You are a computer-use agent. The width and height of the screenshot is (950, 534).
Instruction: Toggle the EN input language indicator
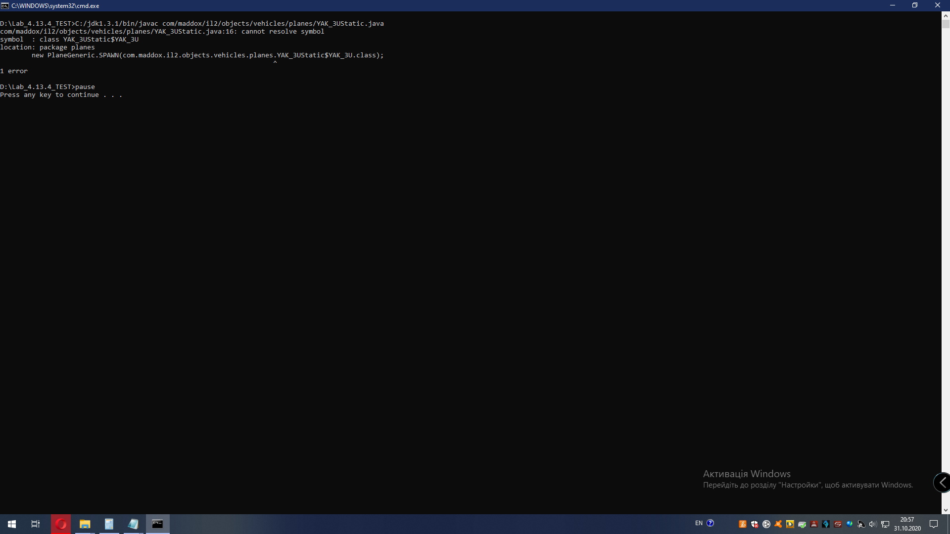pyautogui.click(x=699, y=523)
